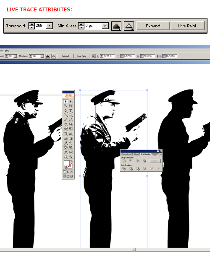
Task: Click Threshold value field showing 255 in enlarged bar
Action: (x=40, y=26)
